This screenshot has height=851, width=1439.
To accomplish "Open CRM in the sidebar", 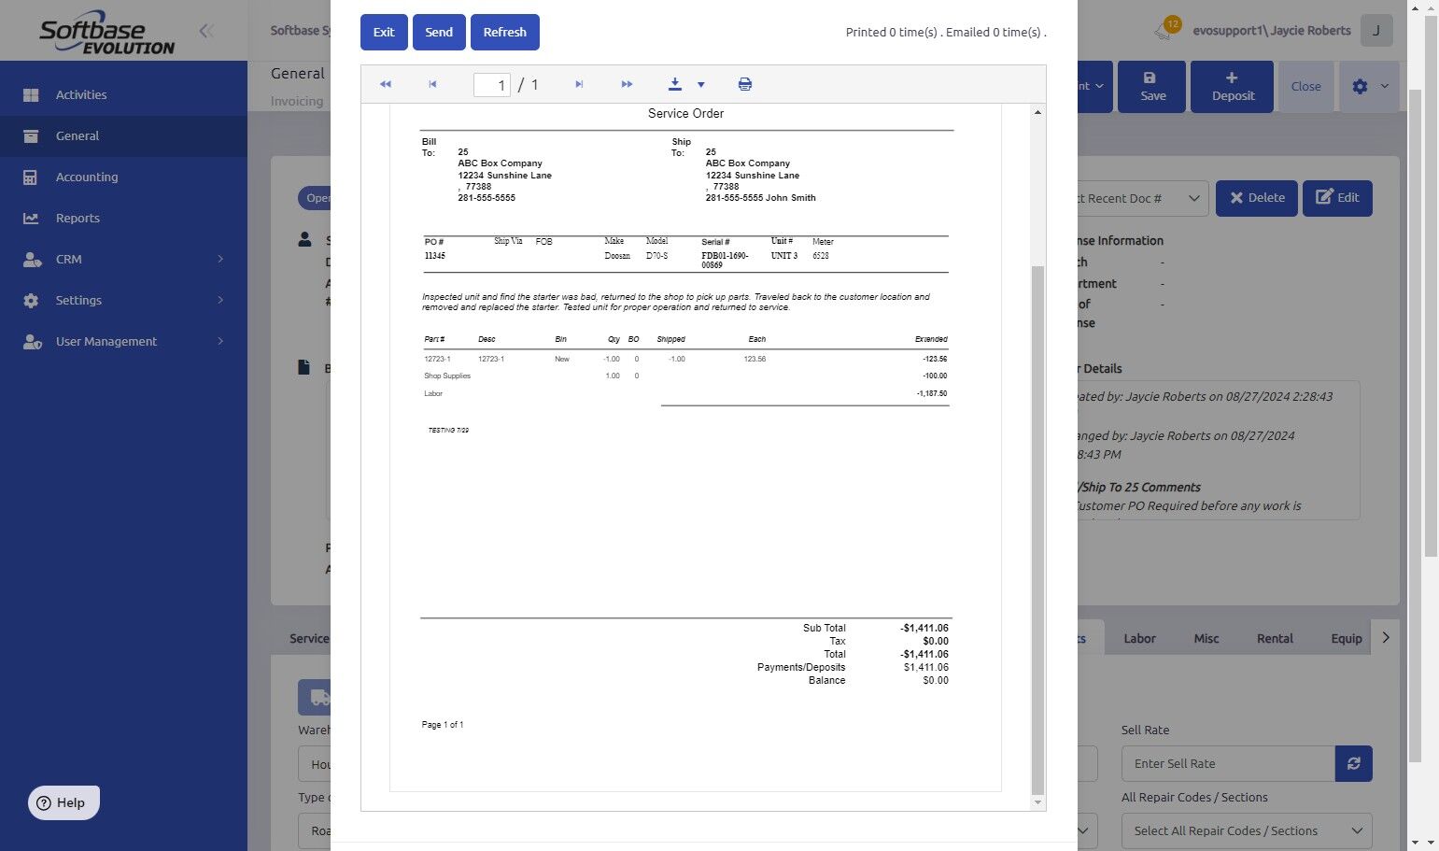I will click(123, 259).
